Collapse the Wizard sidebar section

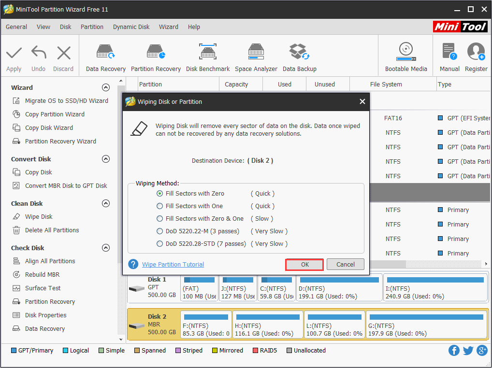(106, 87)
